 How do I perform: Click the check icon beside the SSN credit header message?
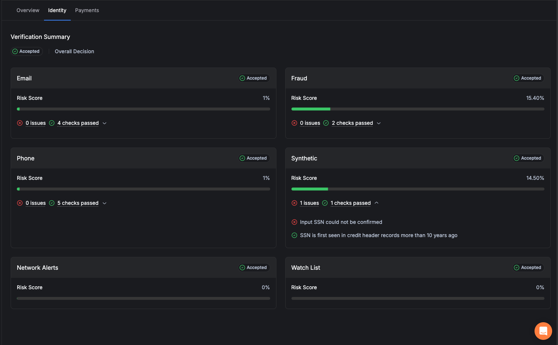click(294, 235)
